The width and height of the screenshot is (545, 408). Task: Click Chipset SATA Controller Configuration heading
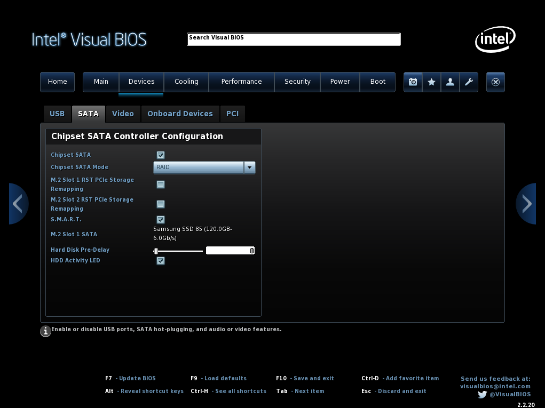point(137,136)
